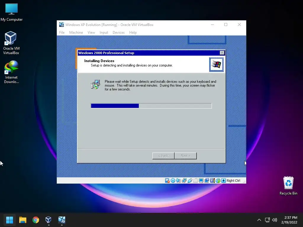Select the My Computer desktop icon
Image resolution: width=303 pixels, height=227 pixels.
coord(12,12)
